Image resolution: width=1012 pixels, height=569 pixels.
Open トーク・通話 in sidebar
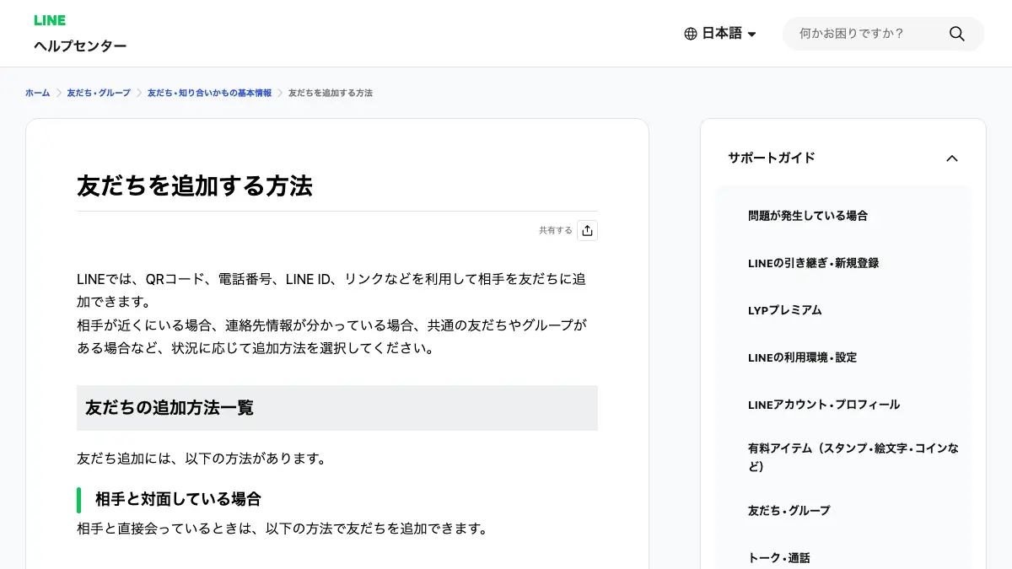[779, 558]
